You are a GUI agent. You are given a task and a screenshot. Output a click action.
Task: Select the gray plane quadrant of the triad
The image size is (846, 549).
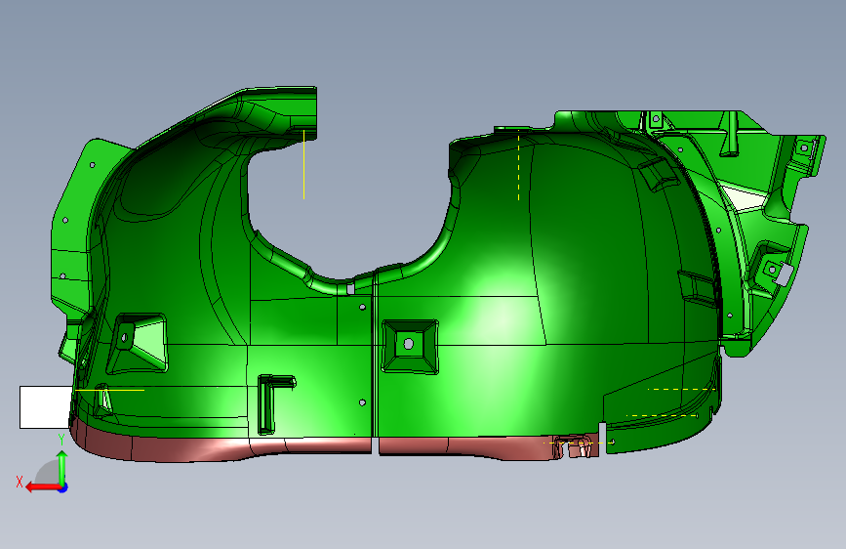[48, 472]
